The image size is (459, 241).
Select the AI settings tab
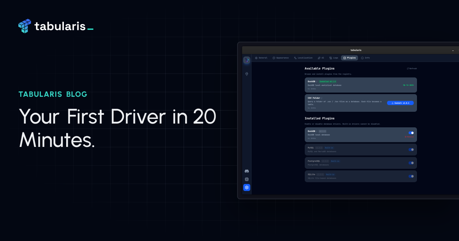coord(321,58)
